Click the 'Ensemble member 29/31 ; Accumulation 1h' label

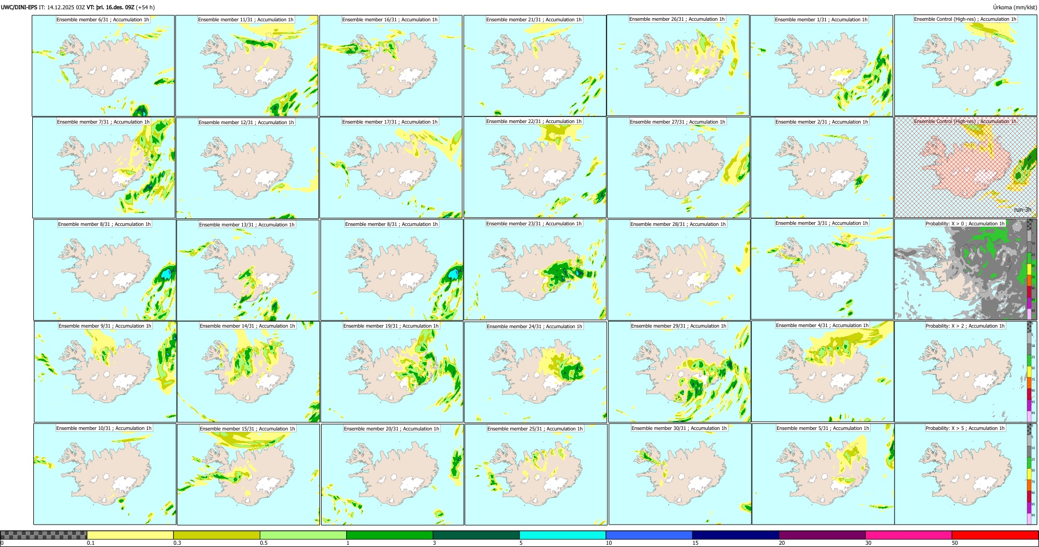(679, 326)
